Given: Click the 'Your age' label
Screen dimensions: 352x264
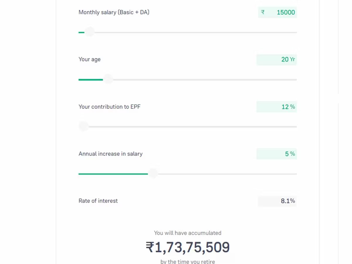Looking at the screenshot, I should (89, 59).
